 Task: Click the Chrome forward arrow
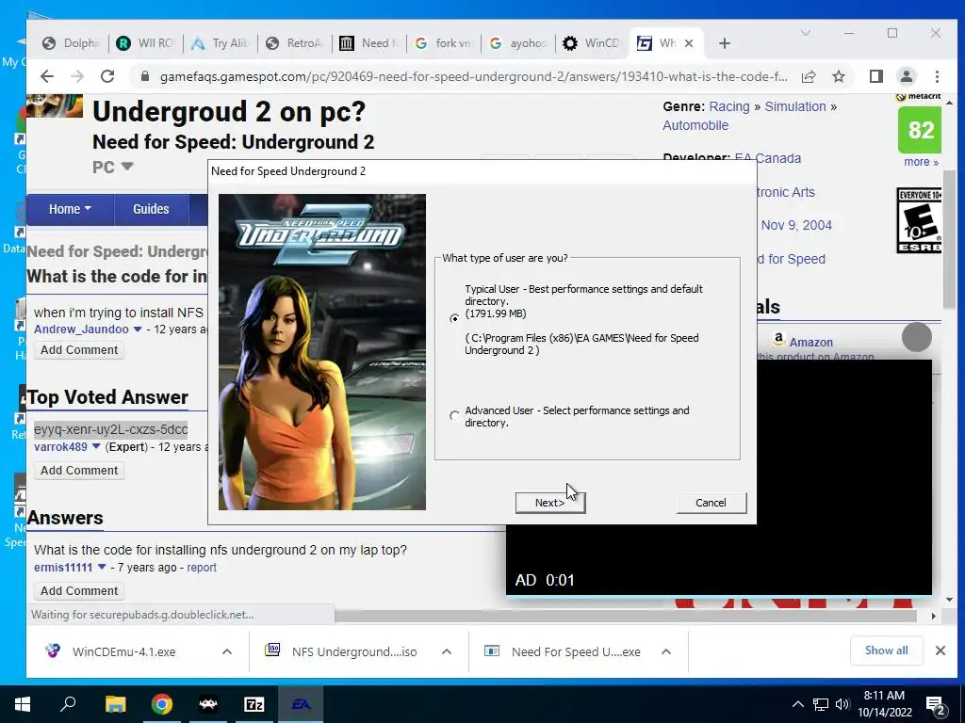coord(77,76)
